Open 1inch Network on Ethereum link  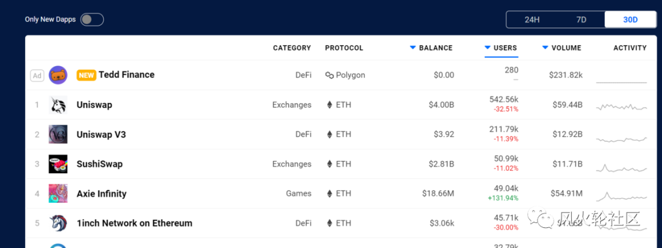[x=134, y=223]
